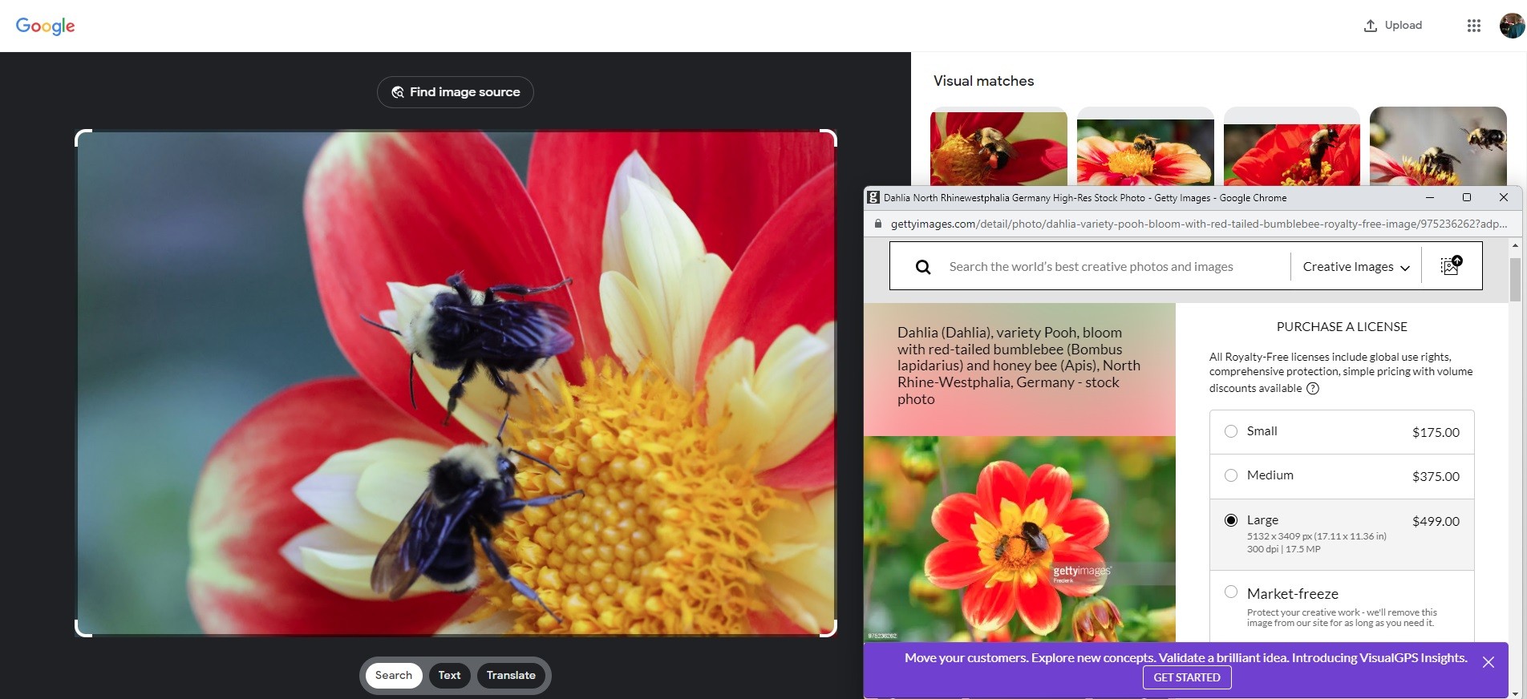Choose the Large license radio button
This screenshot has height=699, width=1527.
[x=1231, y=520]
